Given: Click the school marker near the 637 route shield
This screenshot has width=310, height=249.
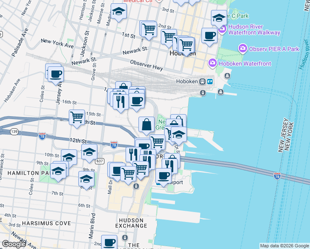Looking at the screenshot, I should (x=89, y=152).
